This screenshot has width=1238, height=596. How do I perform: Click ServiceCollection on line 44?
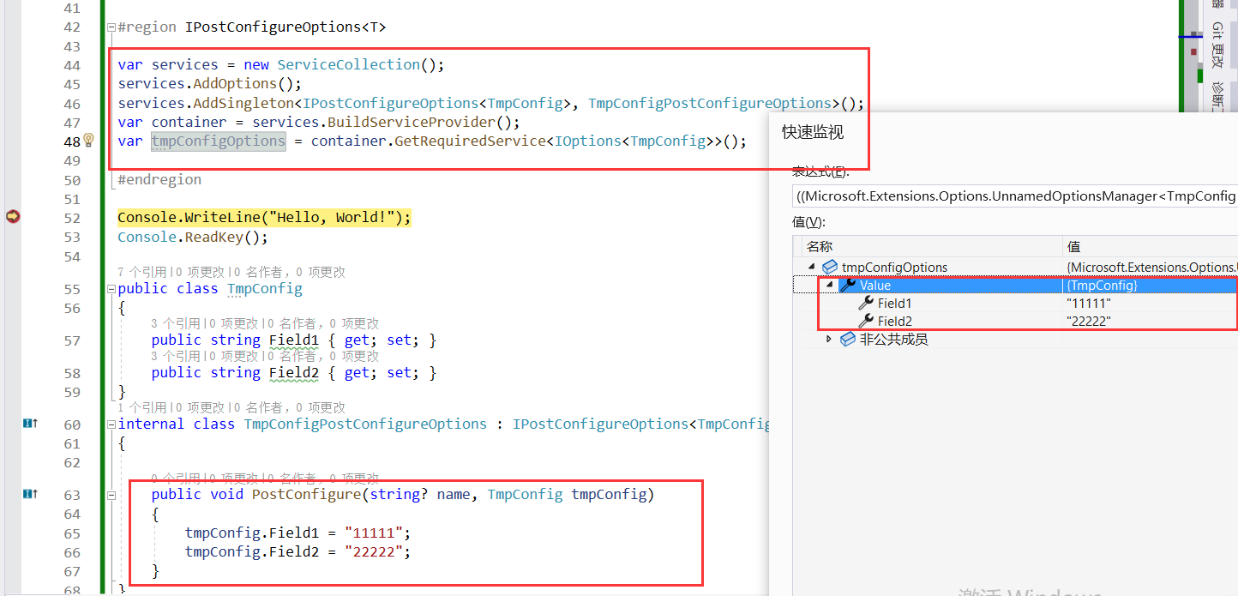349,64
